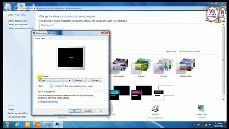Open the address bar history dropdown arrow
229x129 pixels.
pyautogui.click(x=203, y=8)
